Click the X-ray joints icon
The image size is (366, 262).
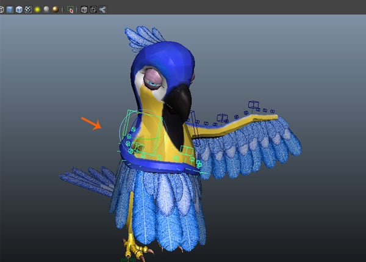tap(102, 9)
